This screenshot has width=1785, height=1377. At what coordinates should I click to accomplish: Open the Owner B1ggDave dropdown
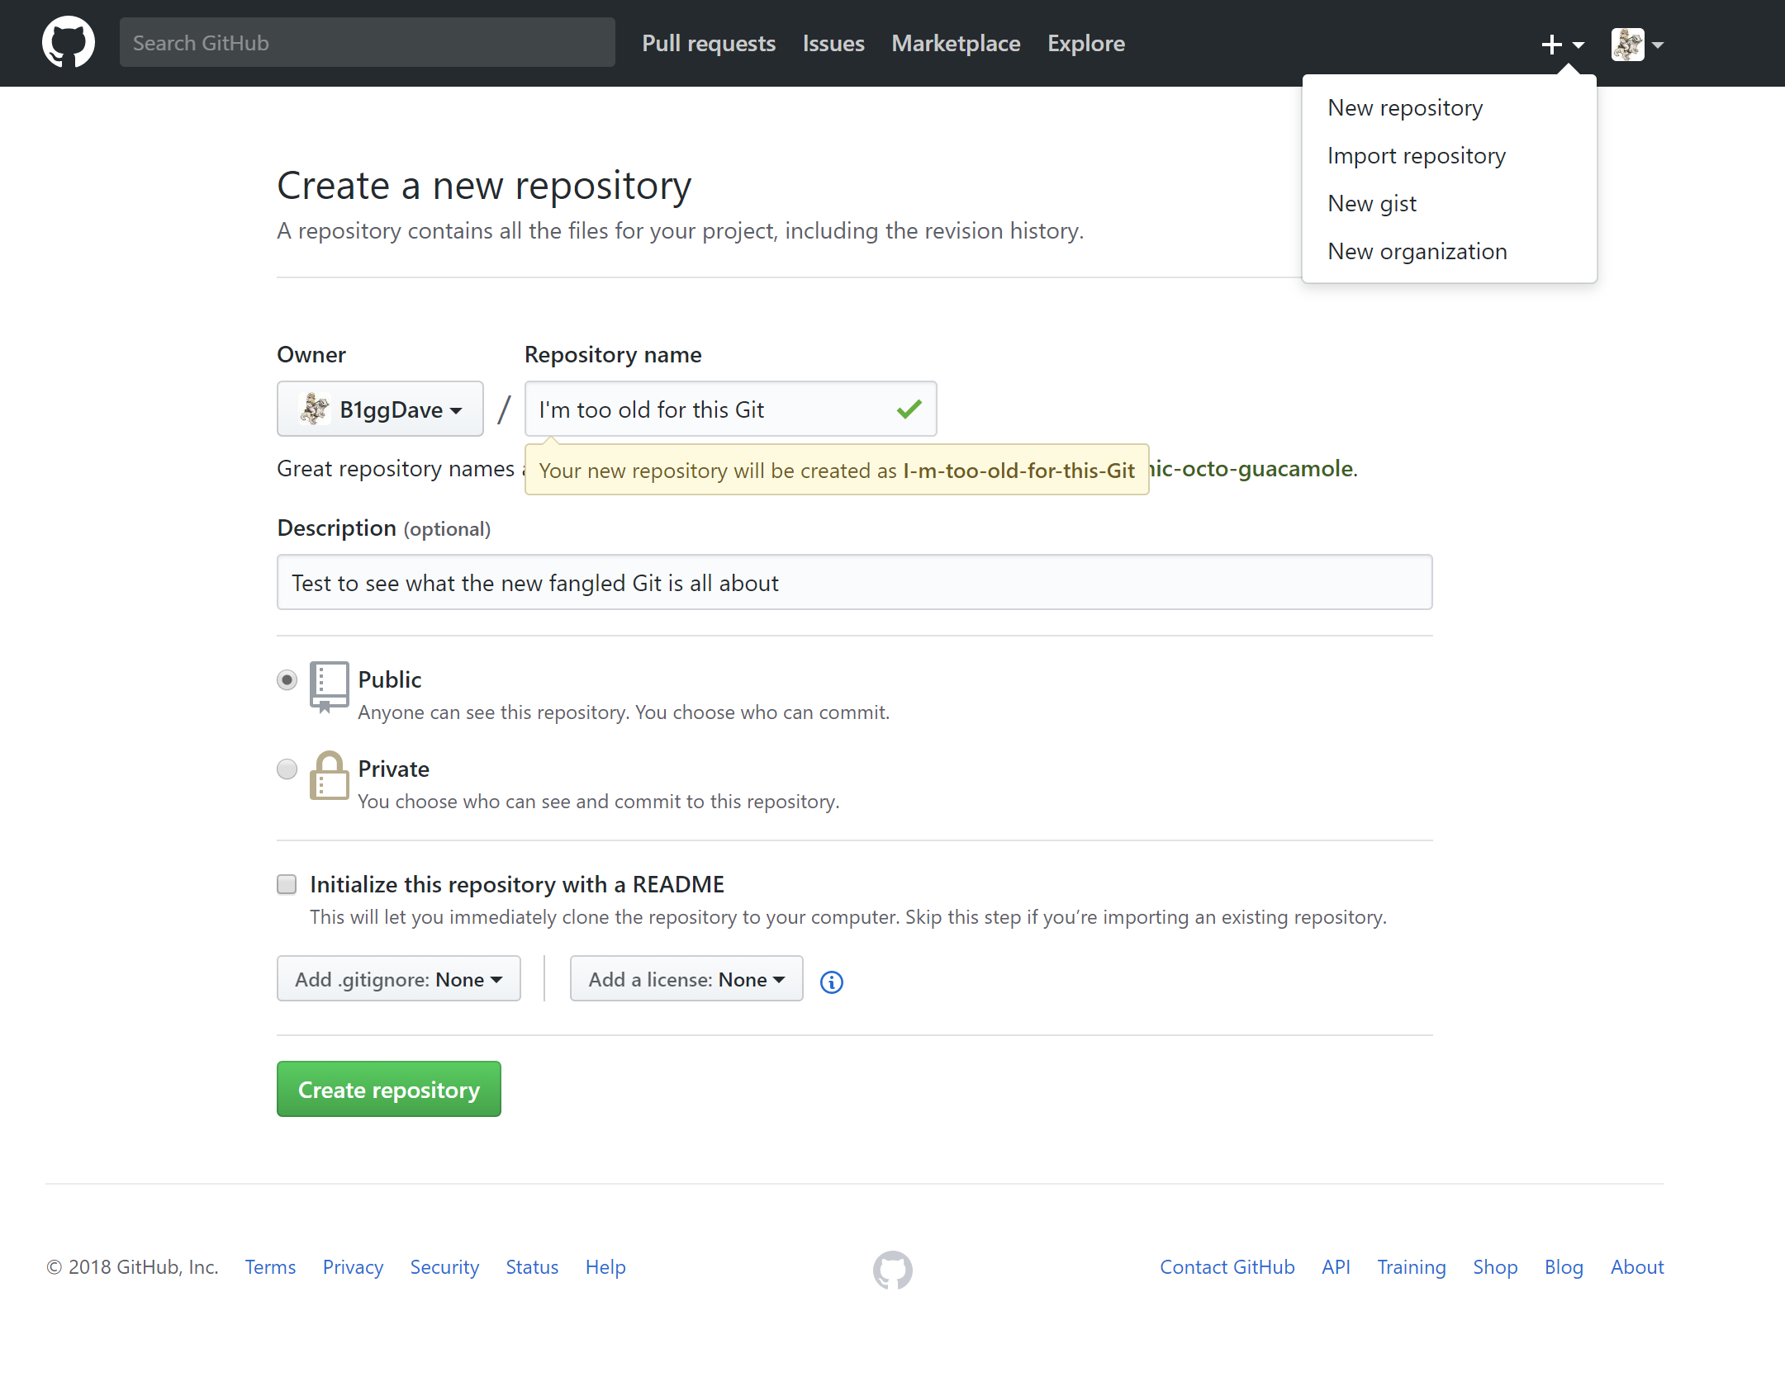(380, 409)
